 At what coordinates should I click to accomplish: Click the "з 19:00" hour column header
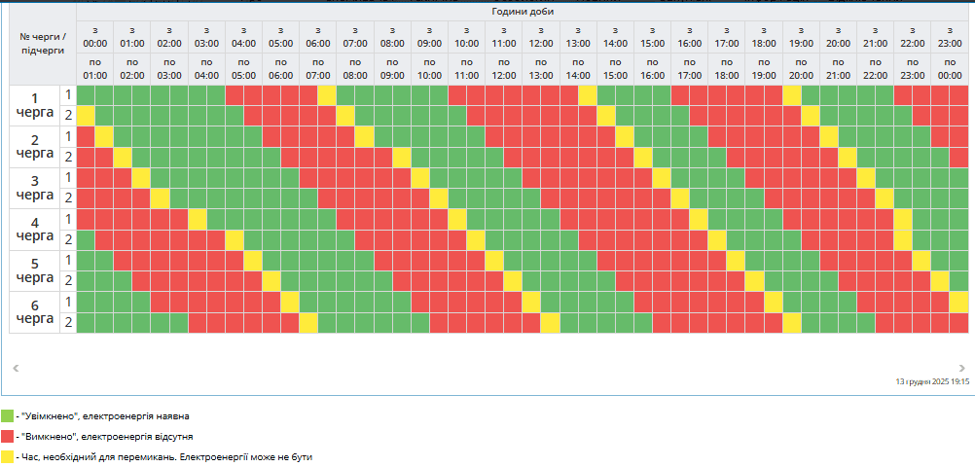[x=801, y=37]
